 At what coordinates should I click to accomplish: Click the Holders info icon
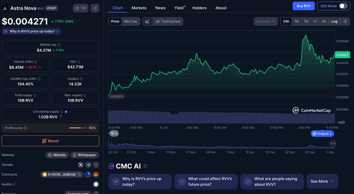click(81, 79)
